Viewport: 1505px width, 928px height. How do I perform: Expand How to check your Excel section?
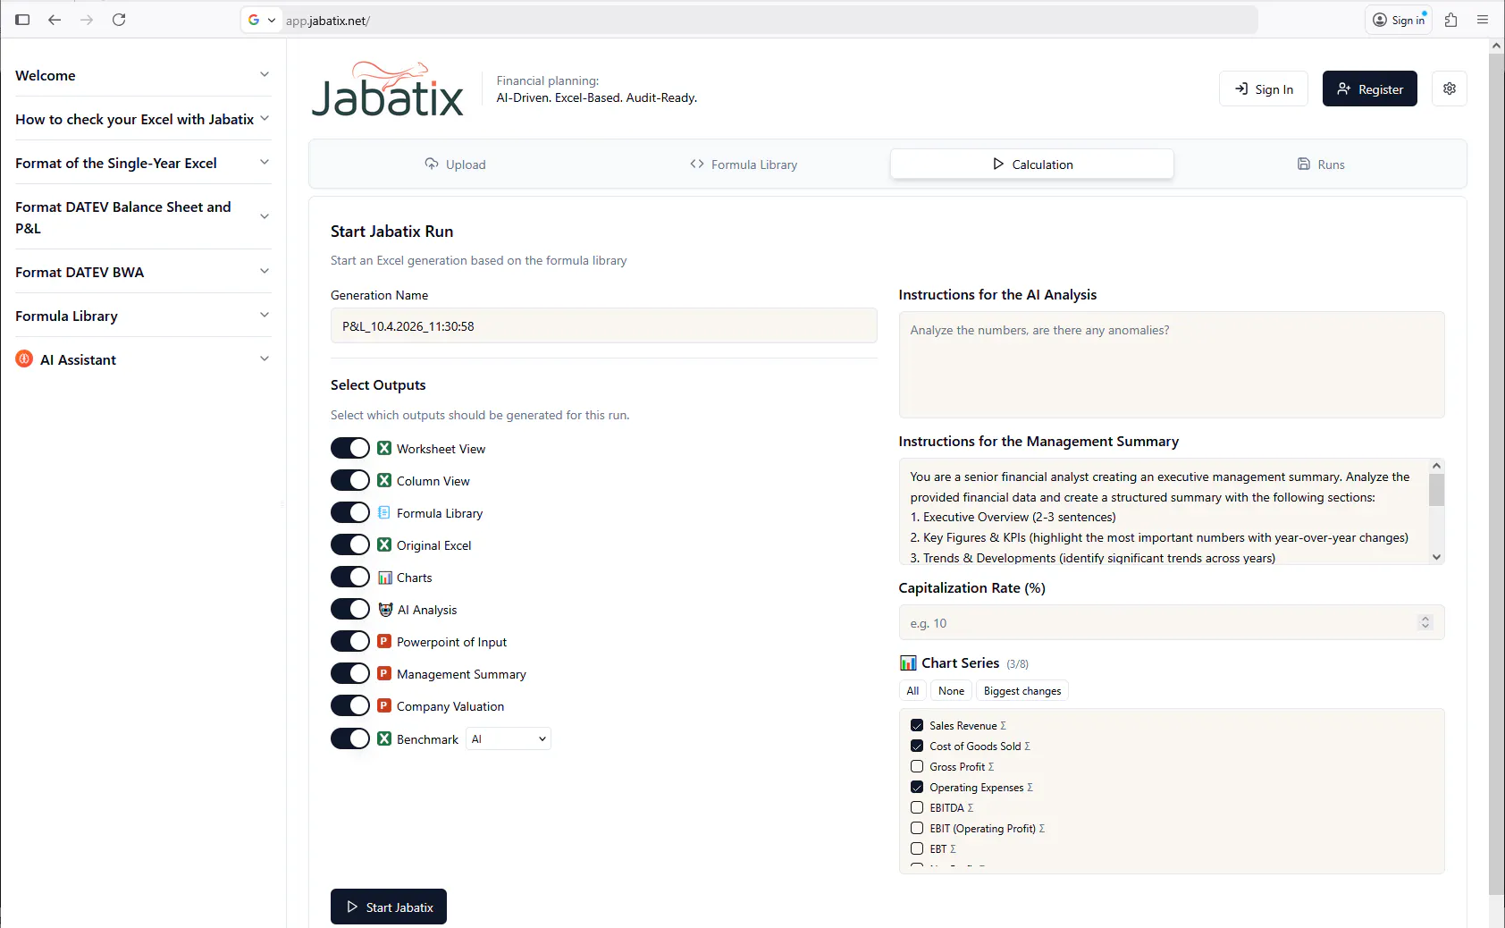pos(143,119)
